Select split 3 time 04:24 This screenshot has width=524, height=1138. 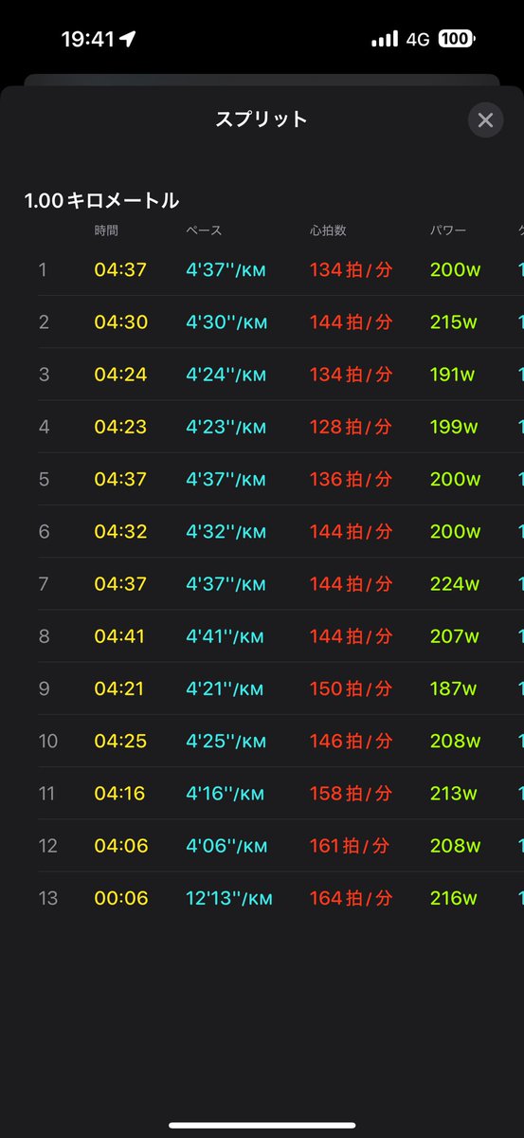pyautogui.click(x=120, y=375)
